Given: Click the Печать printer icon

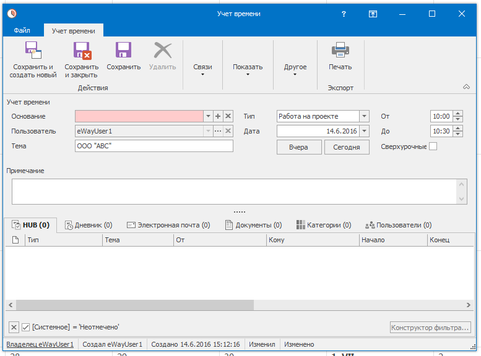Looking at the screenshot, I should pyautogui.click(x=340, y=50).
